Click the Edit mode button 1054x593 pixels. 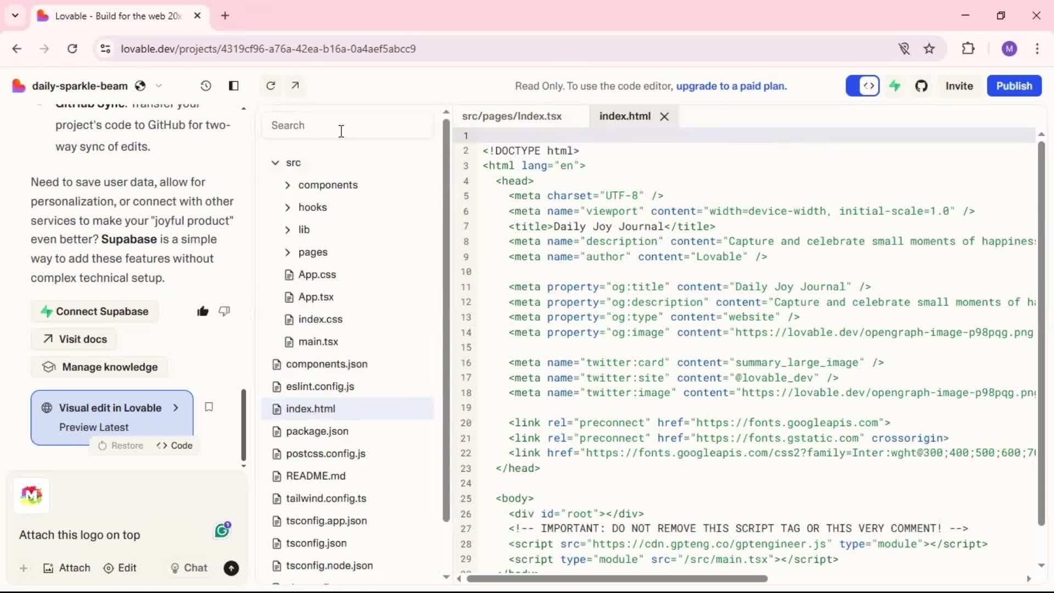(120, 568)
